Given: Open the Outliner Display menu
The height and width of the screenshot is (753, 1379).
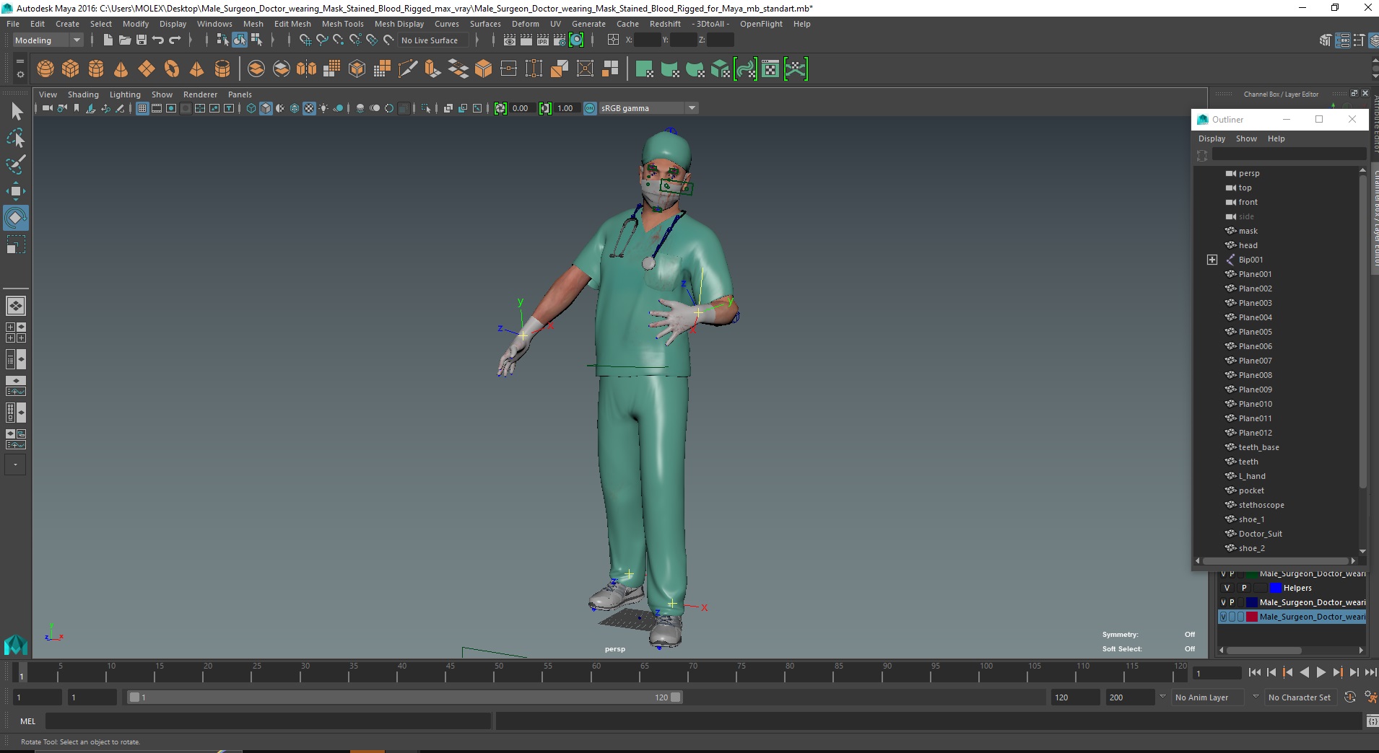Looking at the screenshot, I should tap(1211, 138).
